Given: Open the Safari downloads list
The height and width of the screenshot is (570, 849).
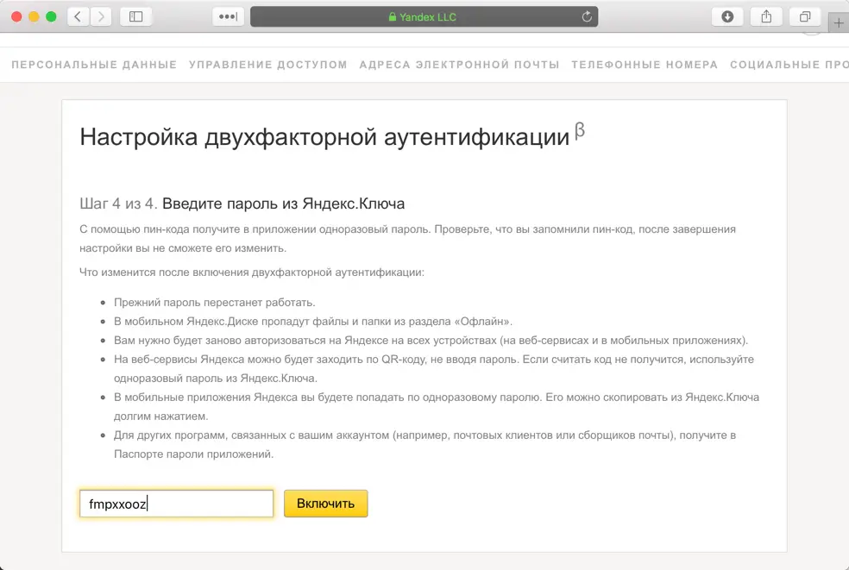Looking at the screenshot, I should 727,16.
